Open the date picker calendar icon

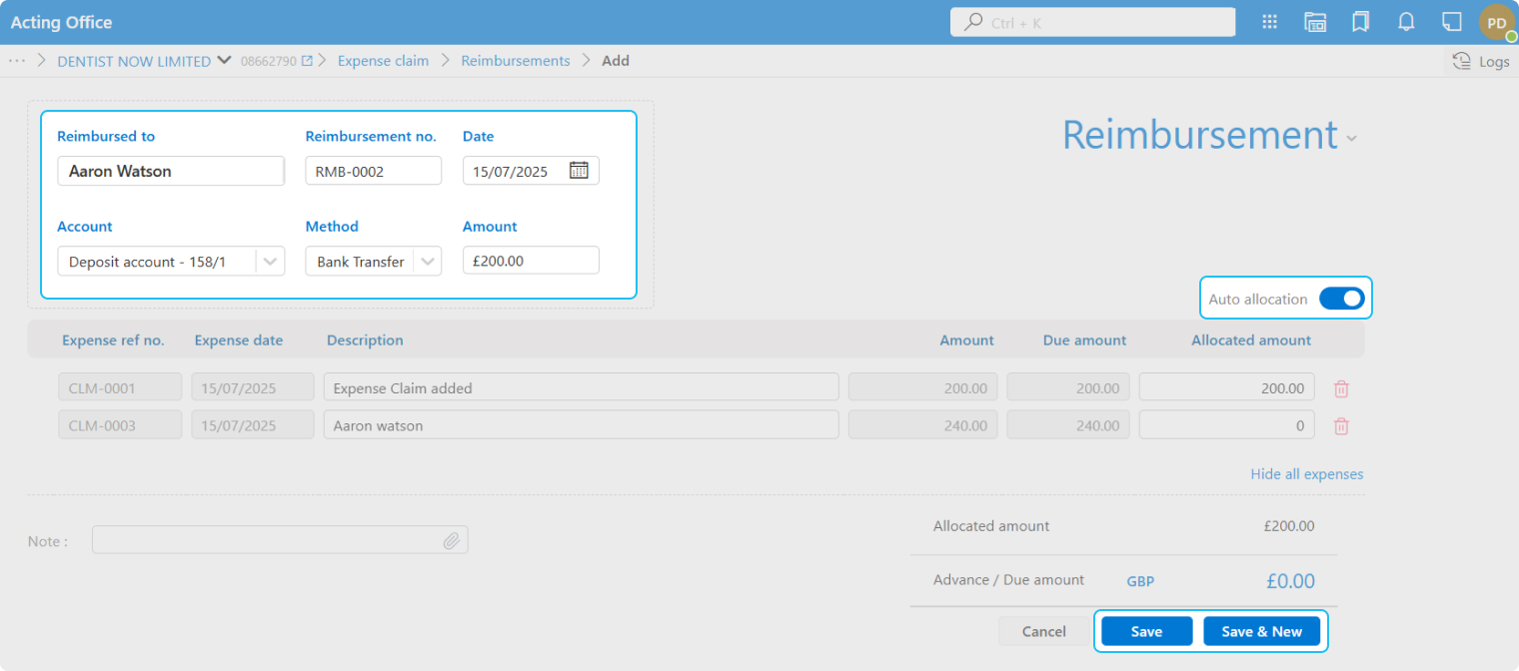pos(579,171)
